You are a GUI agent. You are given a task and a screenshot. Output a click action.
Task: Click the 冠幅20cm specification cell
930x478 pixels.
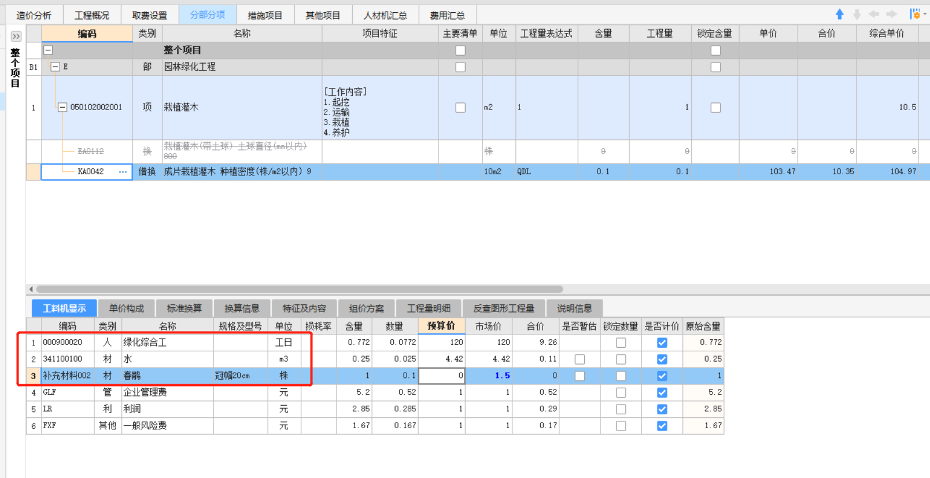coord(241,376)
